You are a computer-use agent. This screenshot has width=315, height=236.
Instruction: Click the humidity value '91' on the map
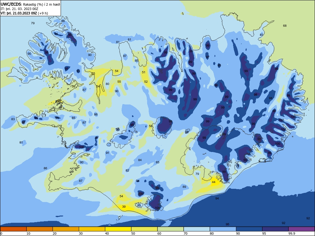click(x=107, y=153)
